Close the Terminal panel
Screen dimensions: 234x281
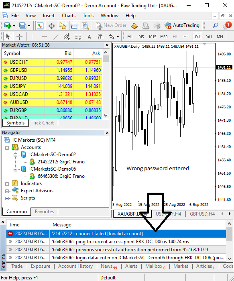pyautogui.click(x=3, y=222)
